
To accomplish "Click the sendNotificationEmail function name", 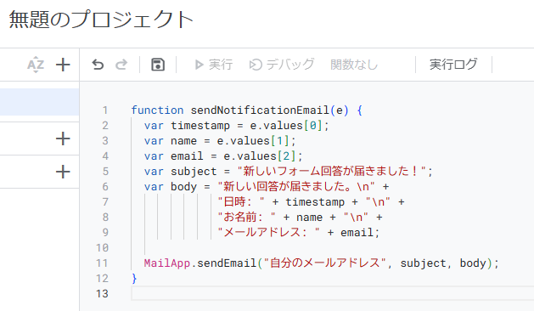I will point(260,110).
